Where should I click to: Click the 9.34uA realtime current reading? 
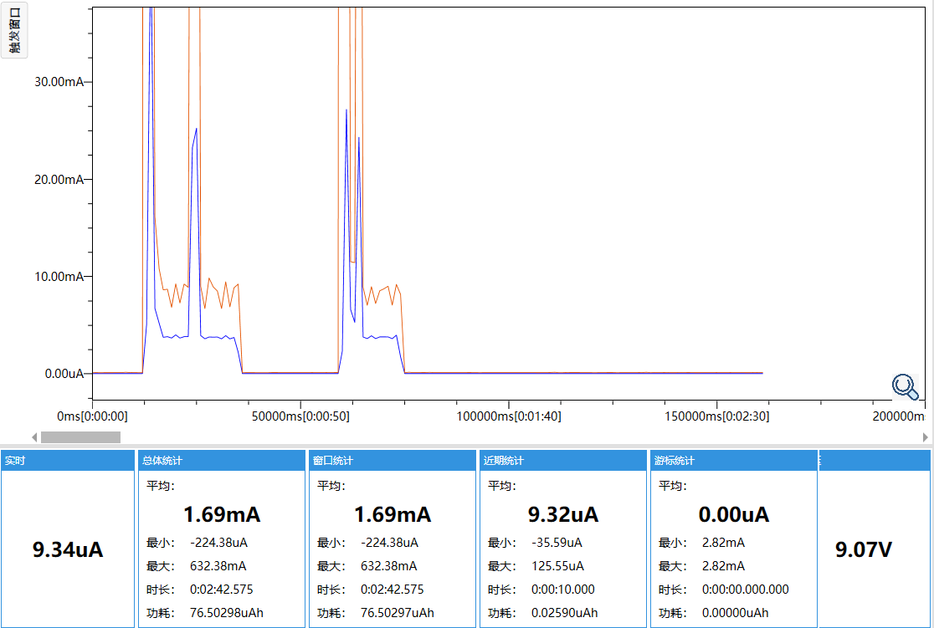click(x=68, y=549)
